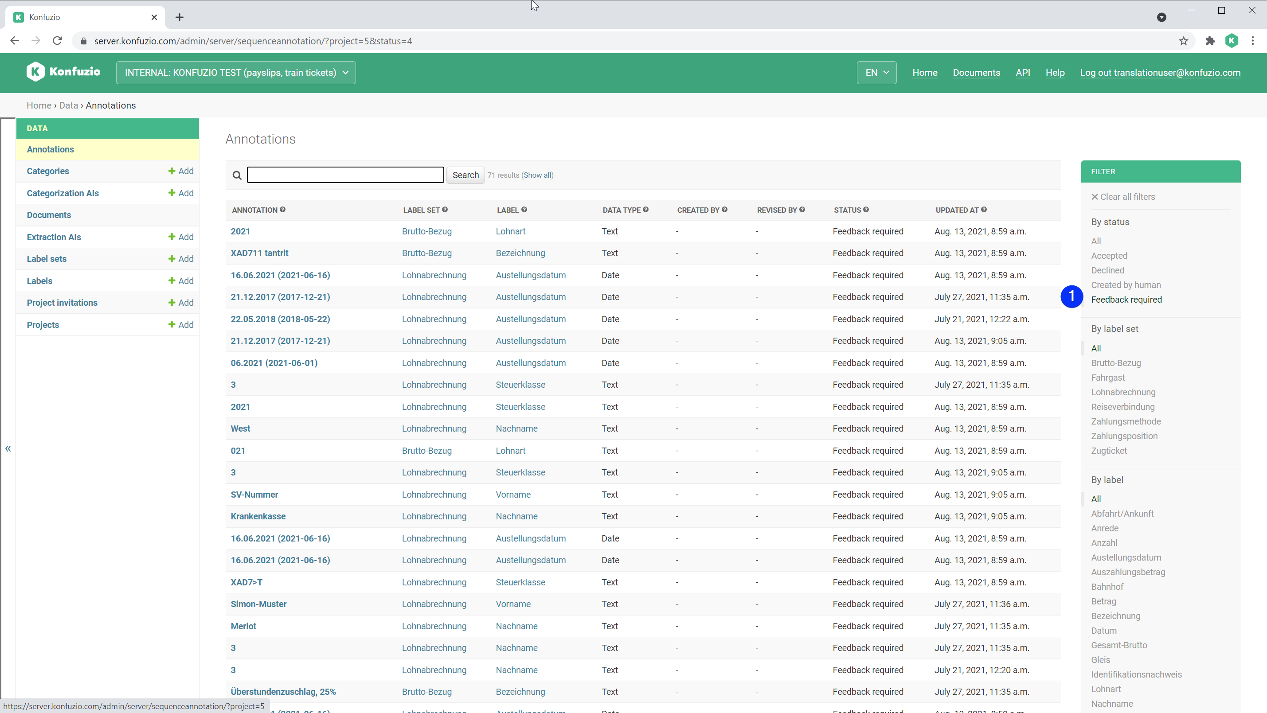Click help icon next to LABEL SET column
Image resolution: width=1267 pixels, height=713 pixels.
coord(445,210)
